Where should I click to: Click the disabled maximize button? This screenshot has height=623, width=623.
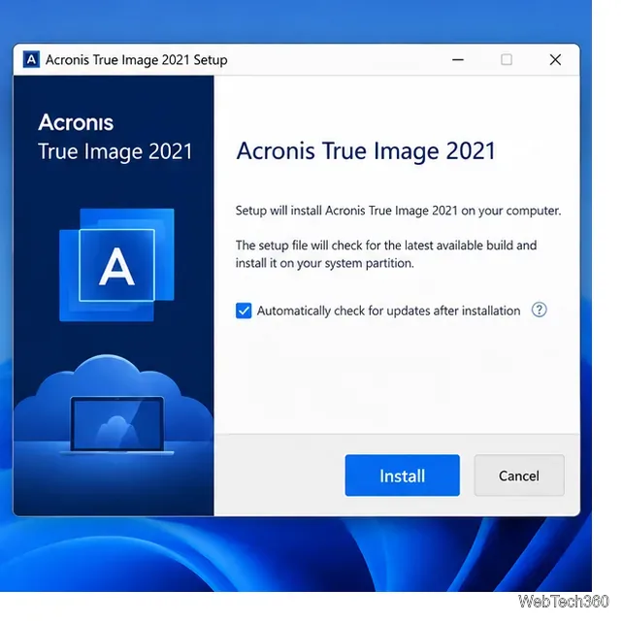click(x=507, y=59)
